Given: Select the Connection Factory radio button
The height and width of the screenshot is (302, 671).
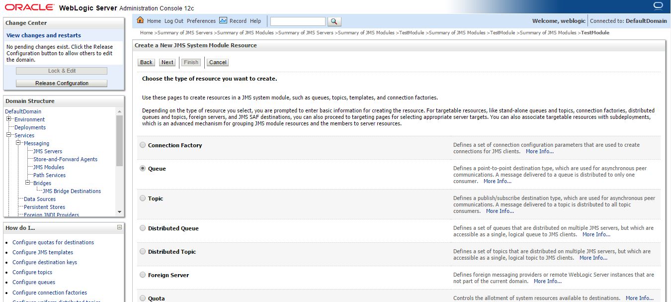Looking at the screenshot, I should pos(143,145).
